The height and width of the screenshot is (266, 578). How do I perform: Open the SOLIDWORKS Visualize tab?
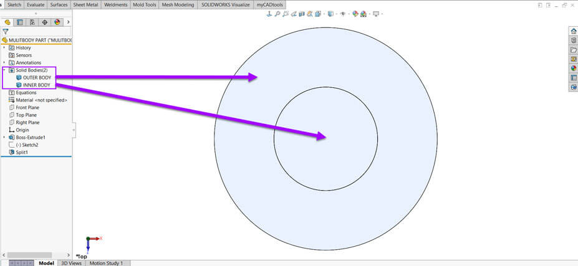point(225,5)
